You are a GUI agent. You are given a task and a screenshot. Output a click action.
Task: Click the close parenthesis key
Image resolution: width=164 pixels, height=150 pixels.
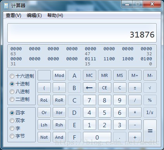(59, 88)
